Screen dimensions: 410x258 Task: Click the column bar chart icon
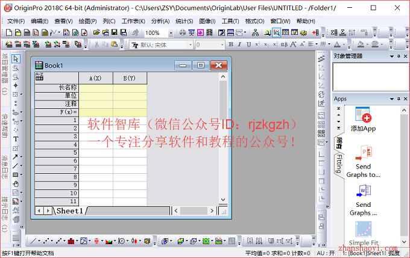[x=71, y=241]
